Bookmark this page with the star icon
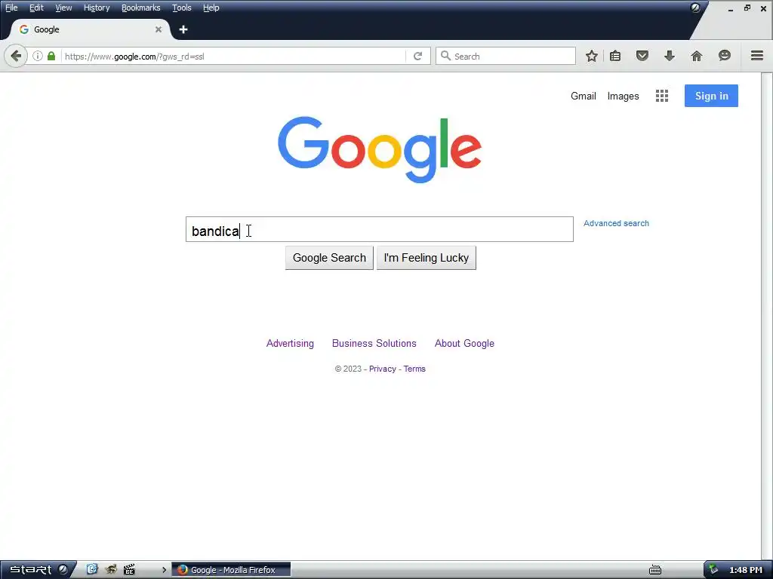 pyautogui.click(x=592, y=56)
